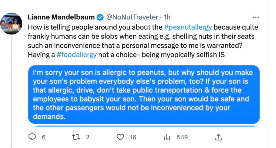This screenshot has width=276, height=148.
Task: Click the reply count of 6
Action: click(x=43, y=137)
